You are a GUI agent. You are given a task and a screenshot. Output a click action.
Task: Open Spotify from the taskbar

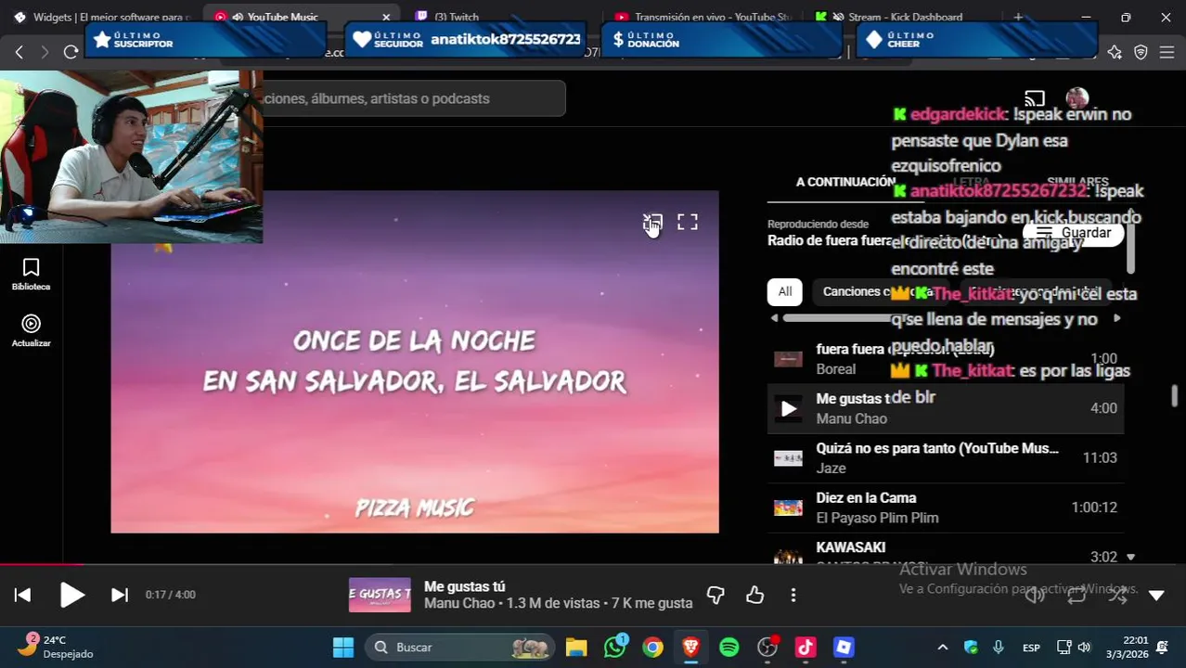click(x=729, y=648)
